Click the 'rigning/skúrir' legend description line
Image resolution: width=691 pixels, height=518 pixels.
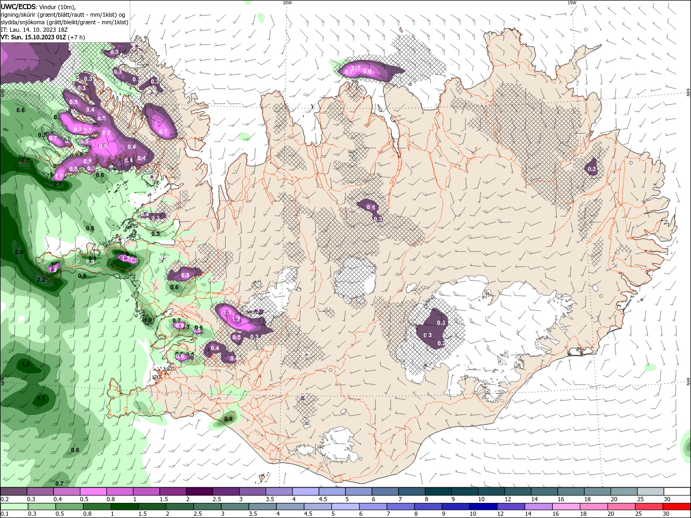(63, 15)
